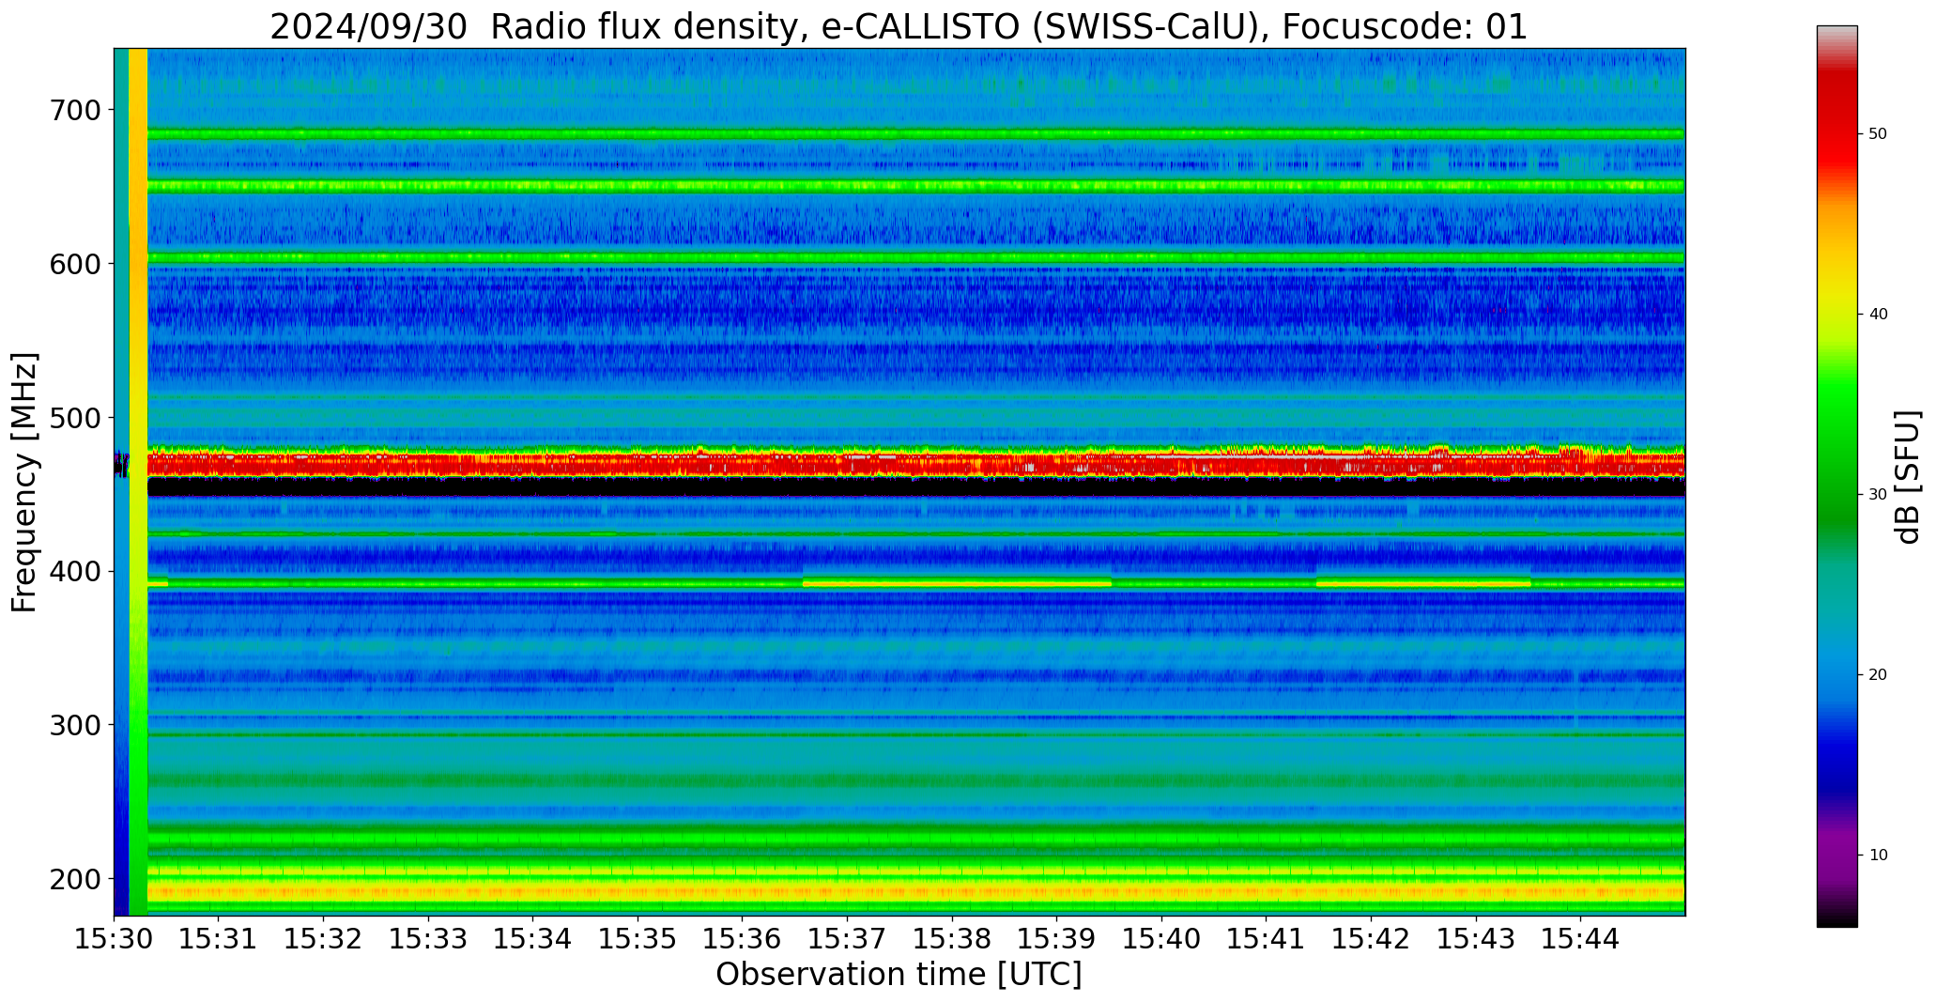1936x1002 pixels.
Task: Click the black band below the red emission
Action: click(915, 487)
